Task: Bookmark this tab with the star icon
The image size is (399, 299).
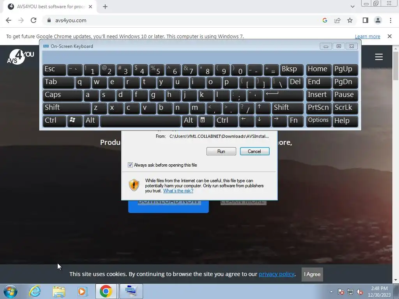Action: tap(350, 20)
